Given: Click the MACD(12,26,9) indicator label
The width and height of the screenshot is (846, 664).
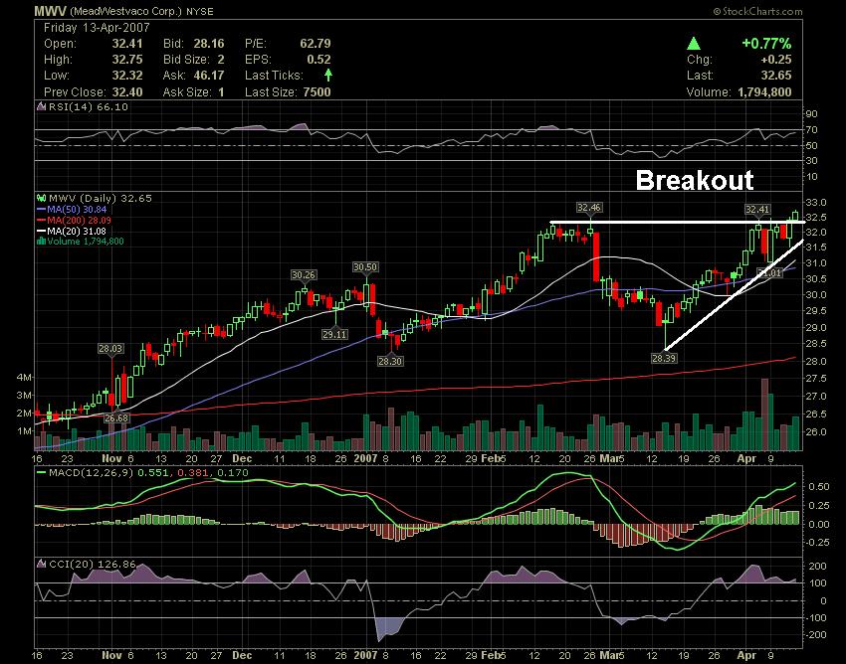Looking at the screenshot, I should (92, 473).
